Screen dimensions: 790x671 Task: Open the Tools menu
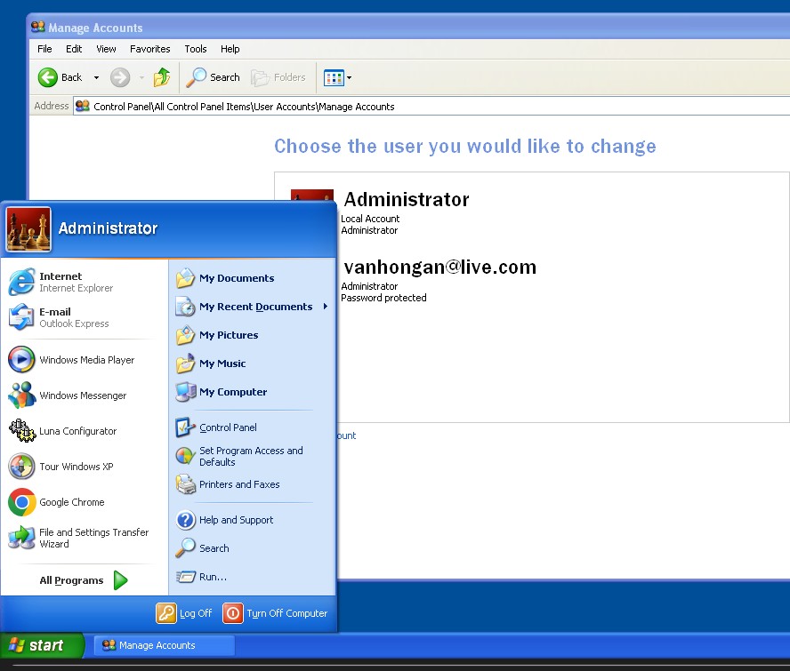click(196, 49)
